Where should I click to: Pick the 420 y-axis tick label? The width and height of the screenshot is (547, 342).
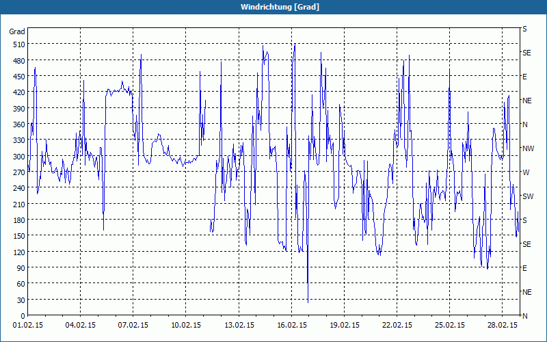(x=19, y=92)
